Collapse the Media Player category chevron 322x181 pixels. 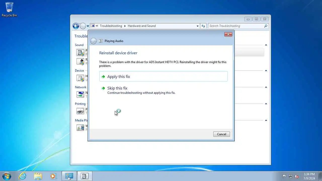[x=266, y=120]
